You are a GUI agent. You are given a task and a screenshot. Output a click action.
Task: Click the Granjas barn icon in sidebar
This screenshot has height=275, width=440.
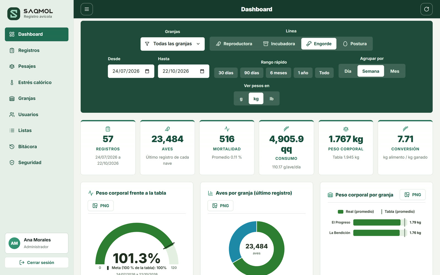12,98
